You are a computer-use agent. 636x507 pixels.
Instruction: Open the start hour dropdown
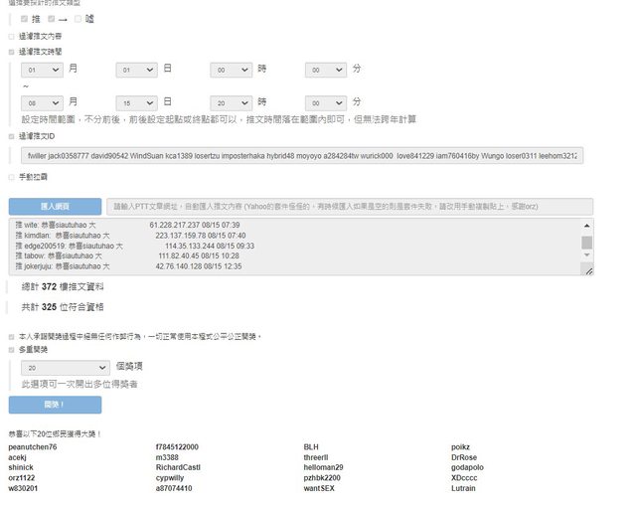point(232,70)
